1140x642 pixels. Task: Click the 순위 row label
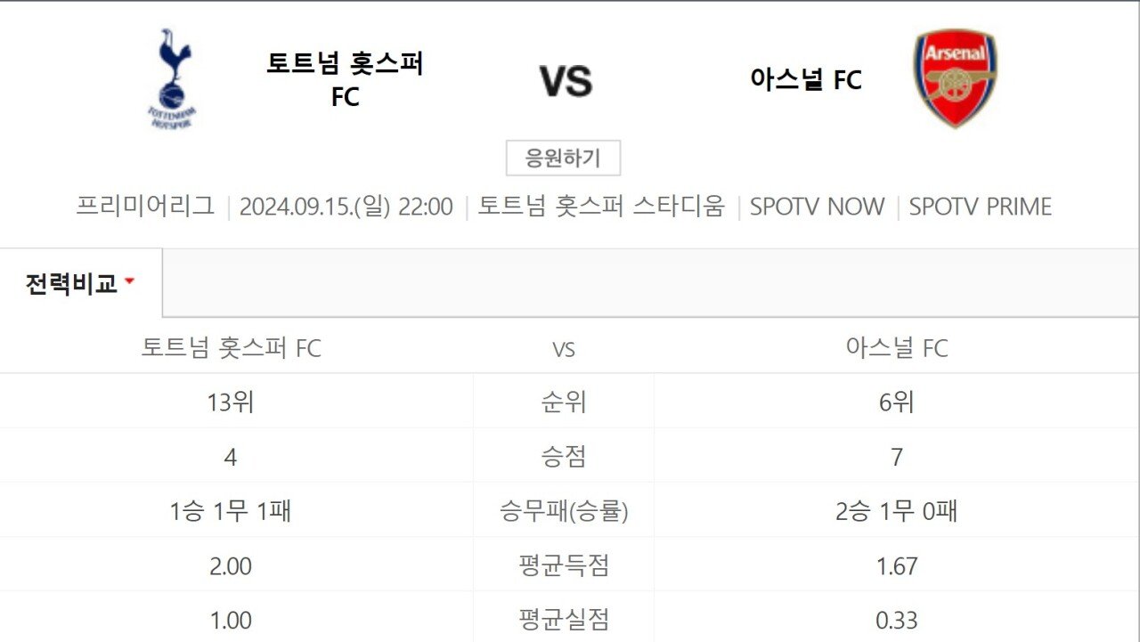(564, 402)
